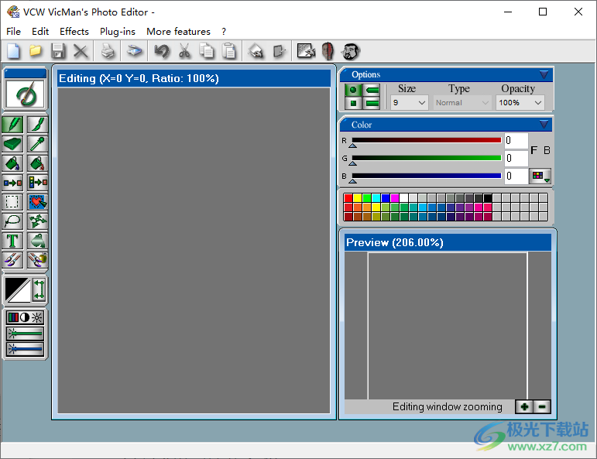Open the color palette picker dropdown
This screenshot has width=597, height=459.
(540, 176)
